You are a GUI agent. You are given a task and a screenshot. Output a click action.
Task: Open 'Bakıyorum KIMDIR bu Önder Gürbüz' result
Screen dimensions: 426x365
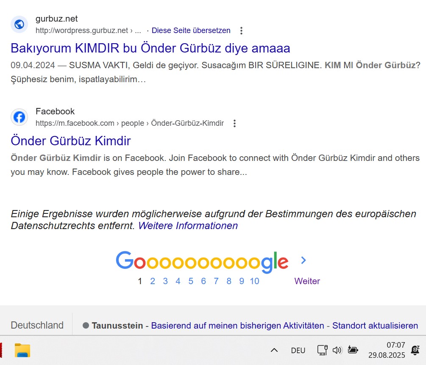click(150, 48)
